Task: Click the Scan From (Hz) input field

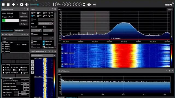Action: 24,92
